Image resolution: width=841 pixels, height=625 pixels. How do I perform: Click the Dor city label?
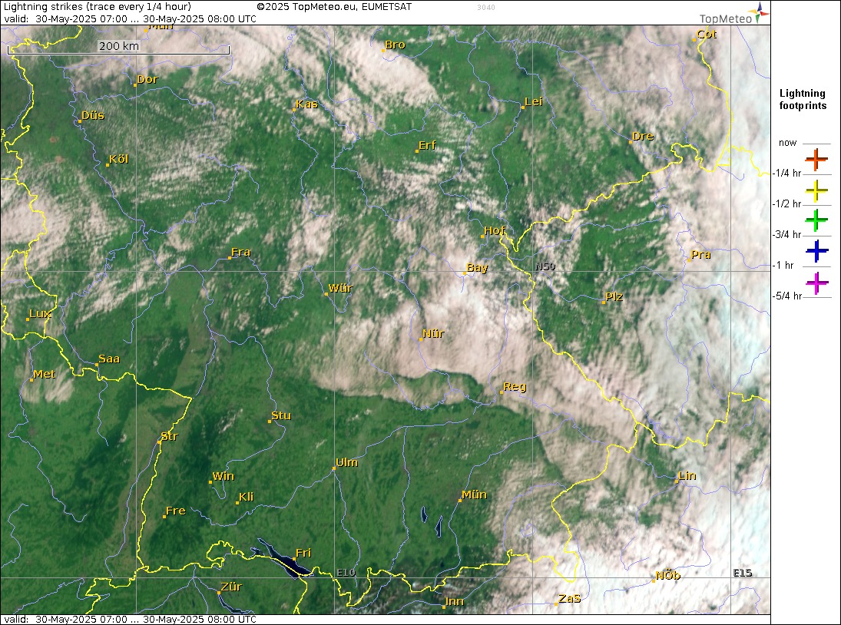147,79
